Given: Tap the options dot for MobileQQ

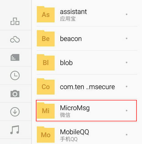Looking at the screenshot, I should point(126,135).
